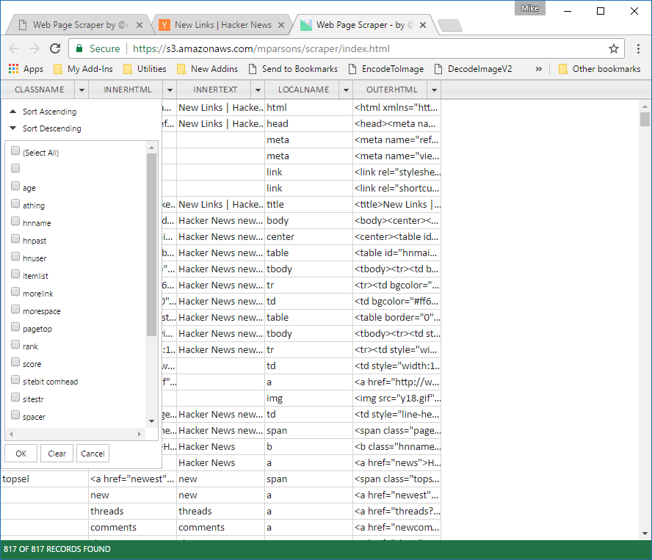Click the Clear filter button
652x560 pixels.
pyautogui.click(x=57, y=453)
